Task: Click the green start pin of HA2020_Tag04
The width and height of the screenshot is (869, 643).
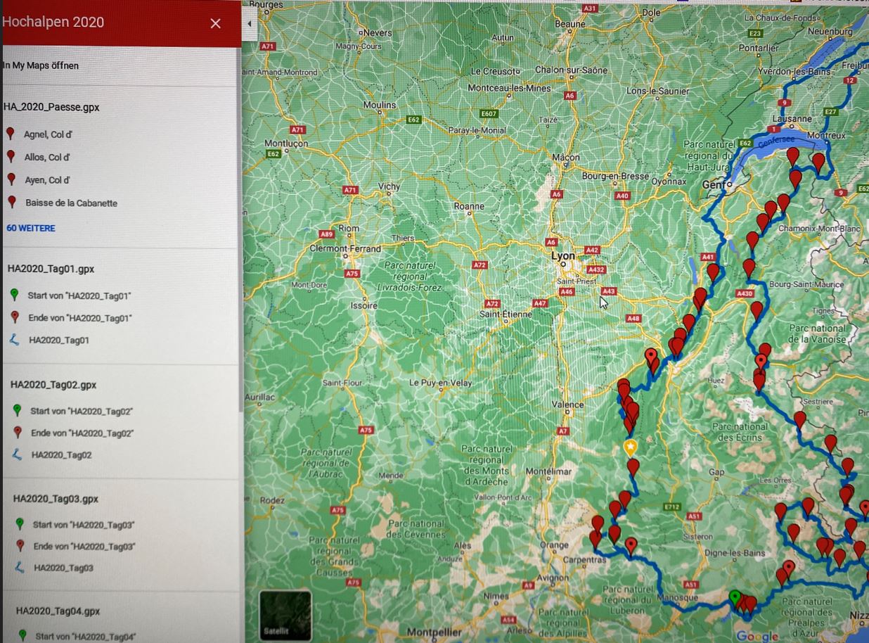Action: pos(22,635)
